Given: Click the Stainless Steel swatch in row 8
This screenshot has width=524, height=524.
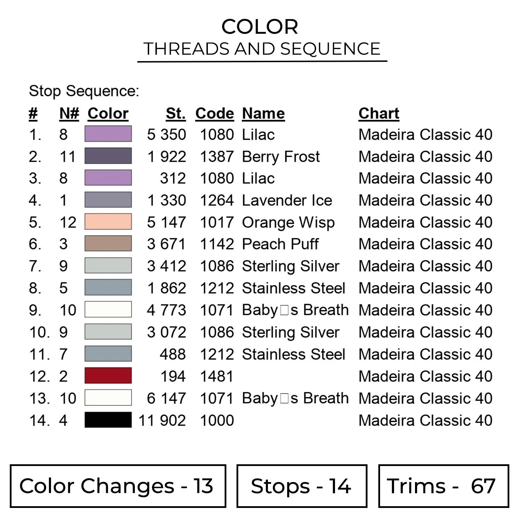Looking at the screenshot, I should pyautogui.click(x=108, y=288).
